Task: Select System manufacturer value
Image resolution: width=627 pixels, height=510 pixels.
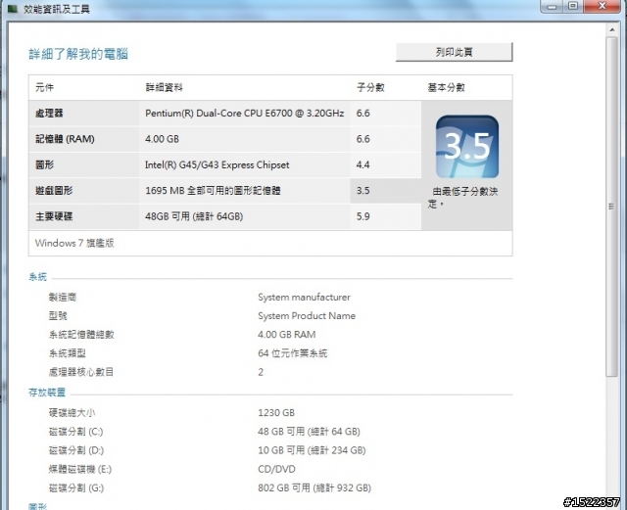Action: click(x=304, y=297)
